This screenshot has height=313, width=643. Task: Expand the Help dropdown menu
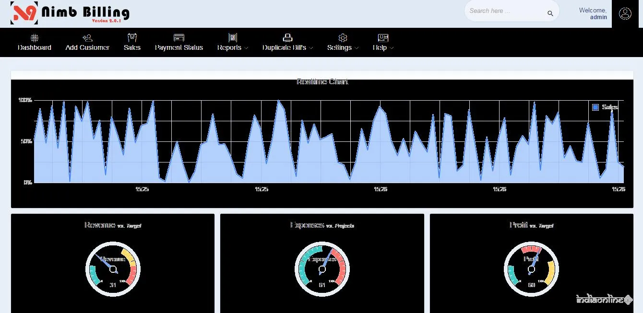pyautogui.click(x=383, y=48)
